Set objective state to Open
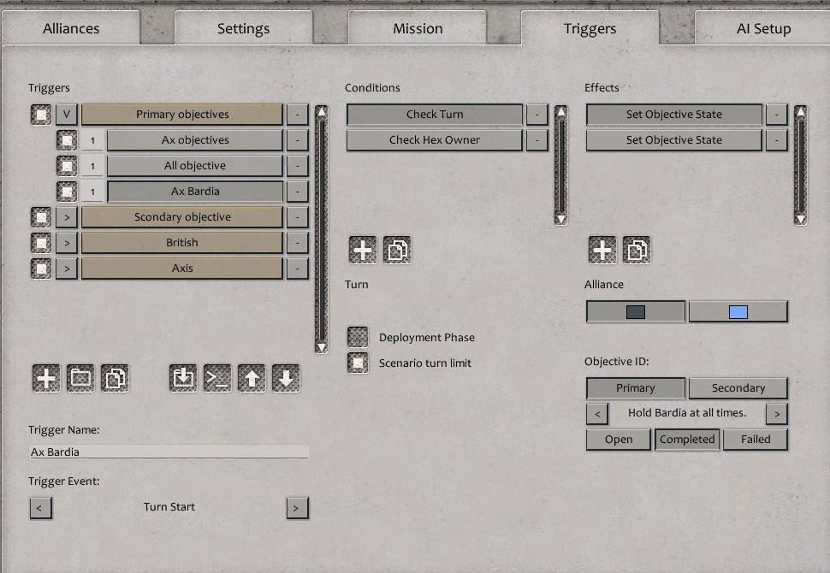 pyautogui.click(x=619, y=439)
